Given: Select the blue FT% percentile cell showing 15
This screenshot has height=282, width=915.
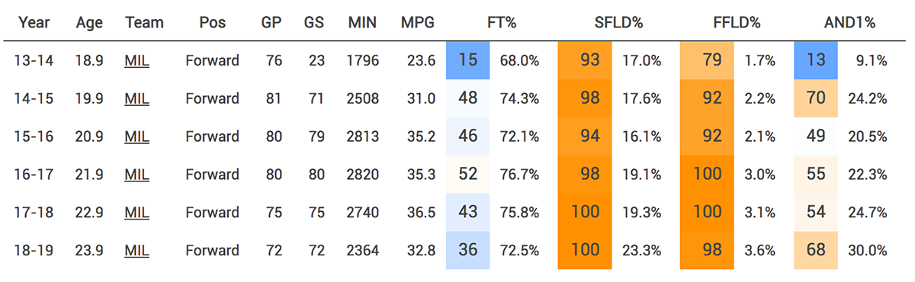Looking at the screenshot, I should coord(468,60).
